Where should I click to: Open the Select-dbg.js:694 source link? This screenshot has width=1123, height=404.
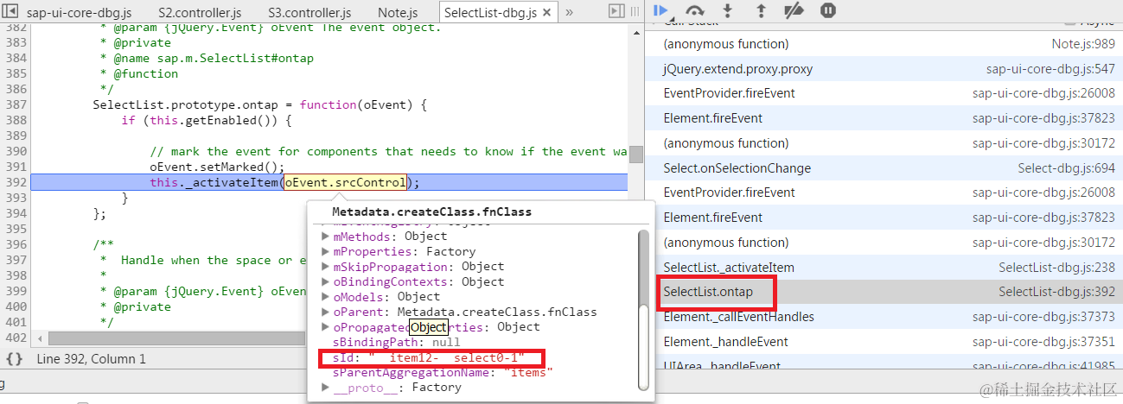[1066, 168]
